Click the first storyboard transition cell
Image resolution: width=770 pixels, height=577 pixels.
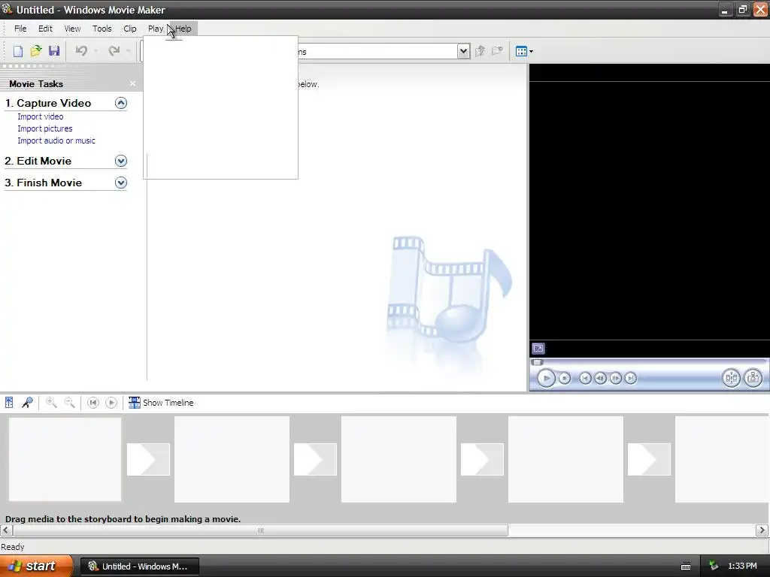[x=148, y=459]
